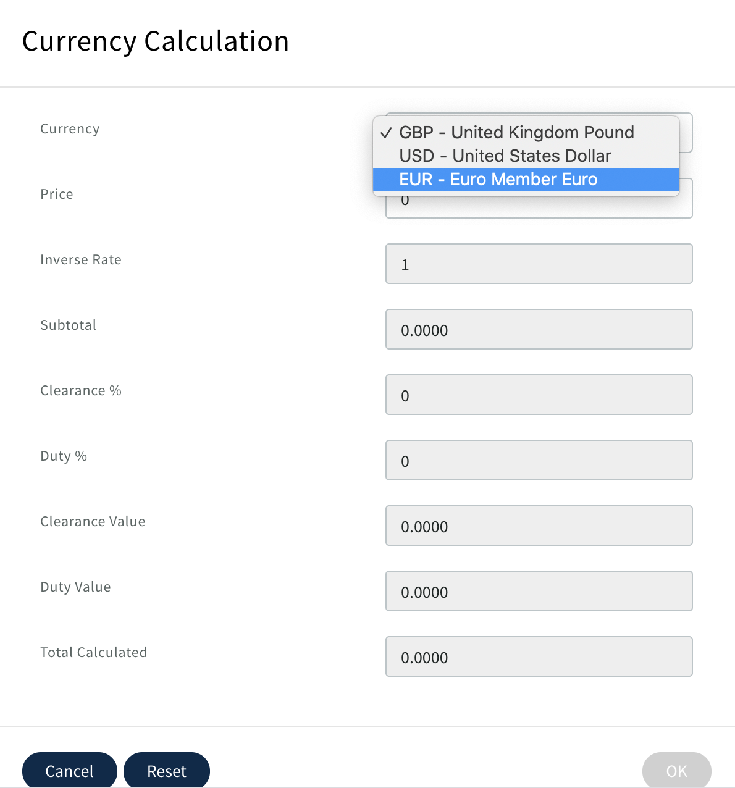The height and width of the screenshot is (788, 735).
Task: Focus the Price input field
Action: coord(539,207)
